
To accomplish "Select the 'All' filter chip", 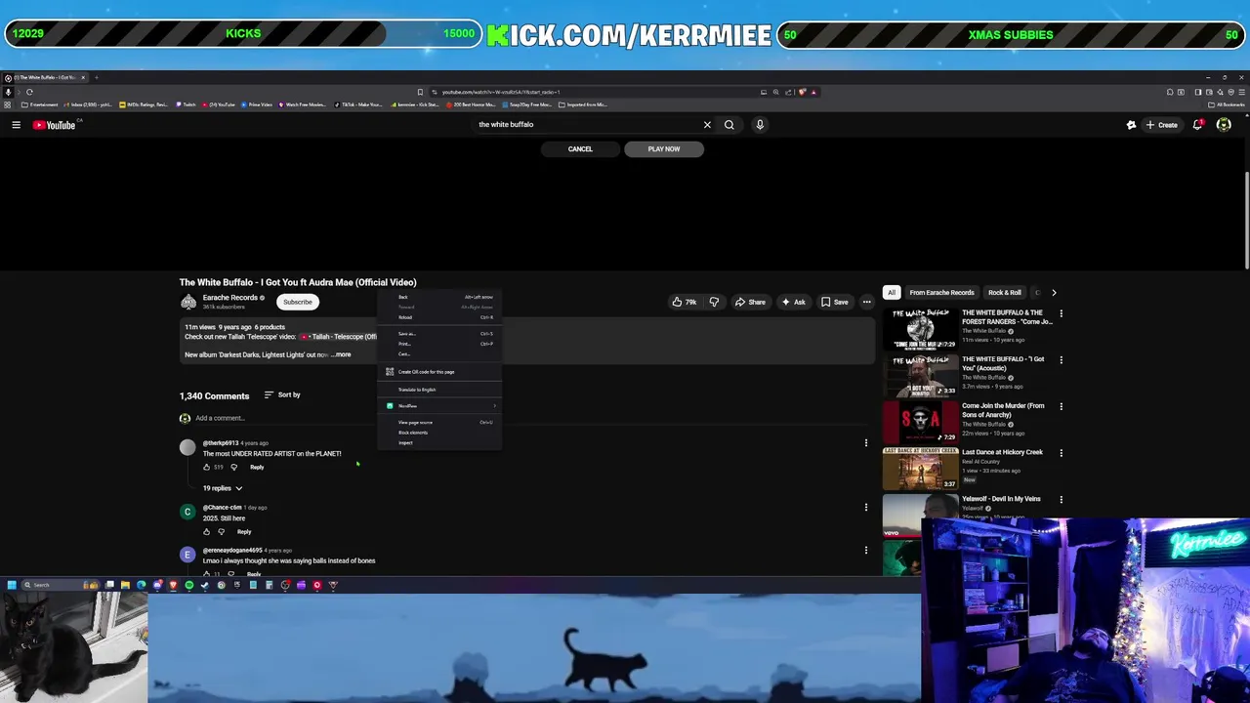I will [x=892, y=293].
